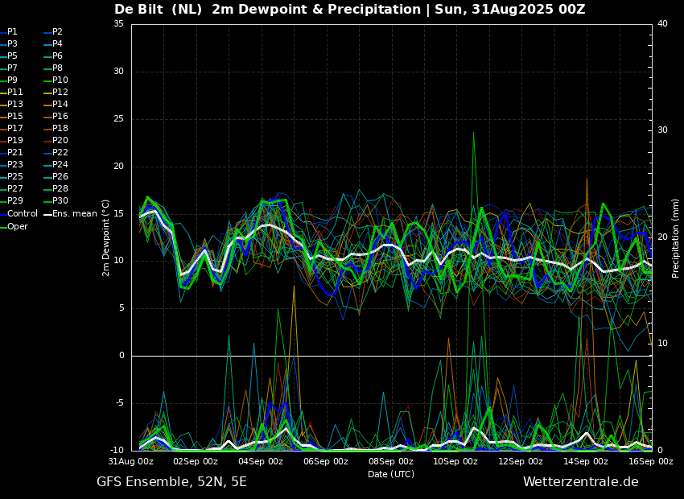Click the GFS Ensemble, 52N, 5E caption
The height and width of the screenshot is (499, 684).
171,482
